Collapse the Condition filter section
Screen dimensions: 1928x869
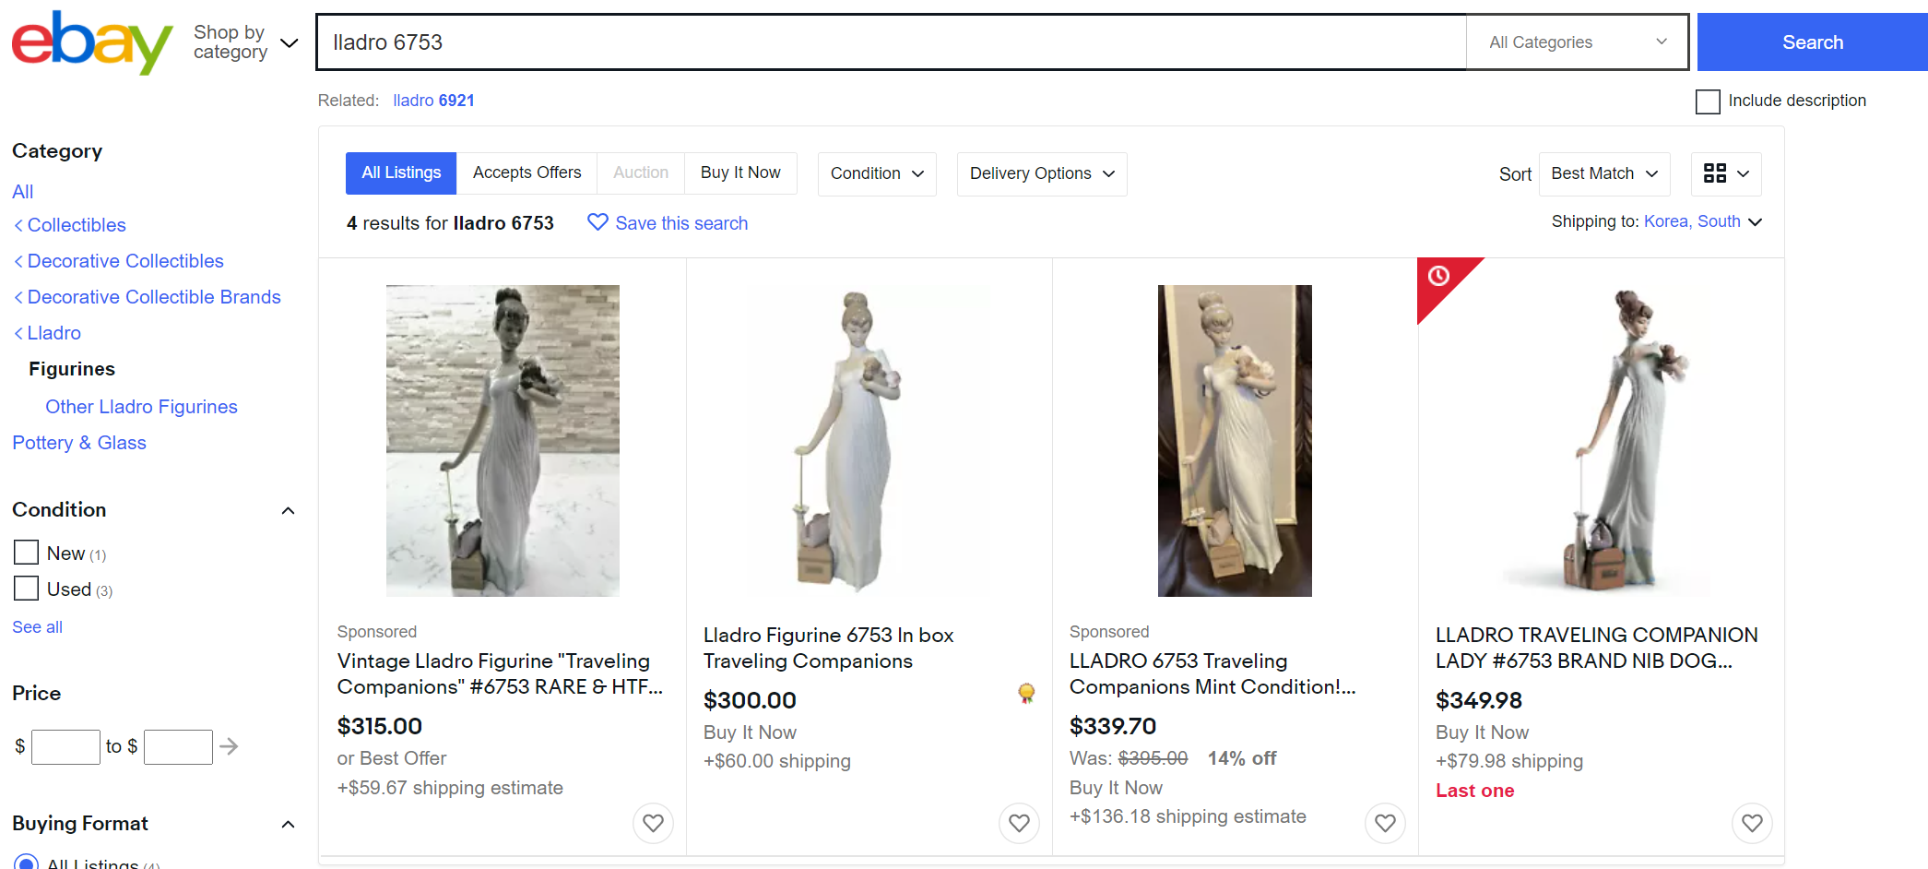pyautogui.click(x=288, y=510)
